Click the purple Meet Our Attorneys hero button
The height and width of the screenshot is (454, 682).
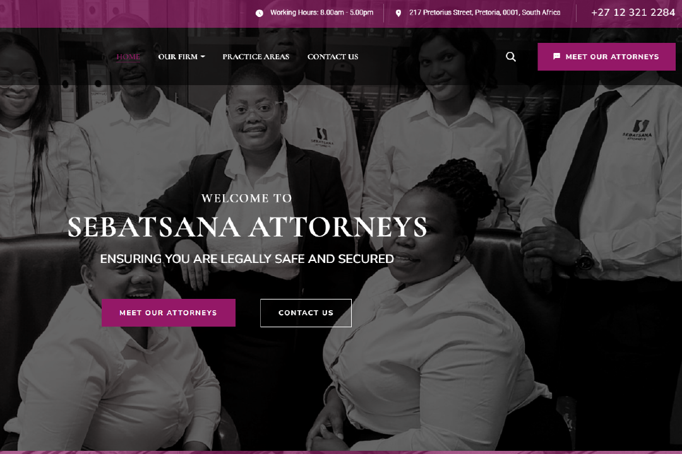click(x=169, y=313)
